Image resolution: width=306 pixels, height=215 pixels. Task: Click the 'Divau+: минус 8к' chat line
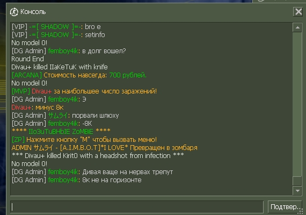[x=38, y=107]
